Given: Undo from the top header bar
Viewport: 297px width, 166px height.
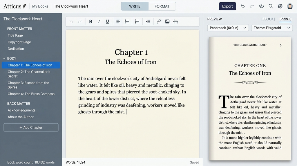Looking at the screenshot, I should tap(243, 6).
